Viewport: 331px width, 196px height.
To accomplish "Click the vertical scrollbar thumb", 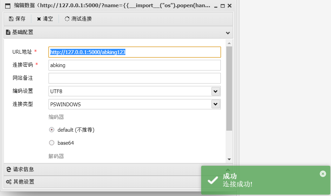I will click(x=229, y=88).
